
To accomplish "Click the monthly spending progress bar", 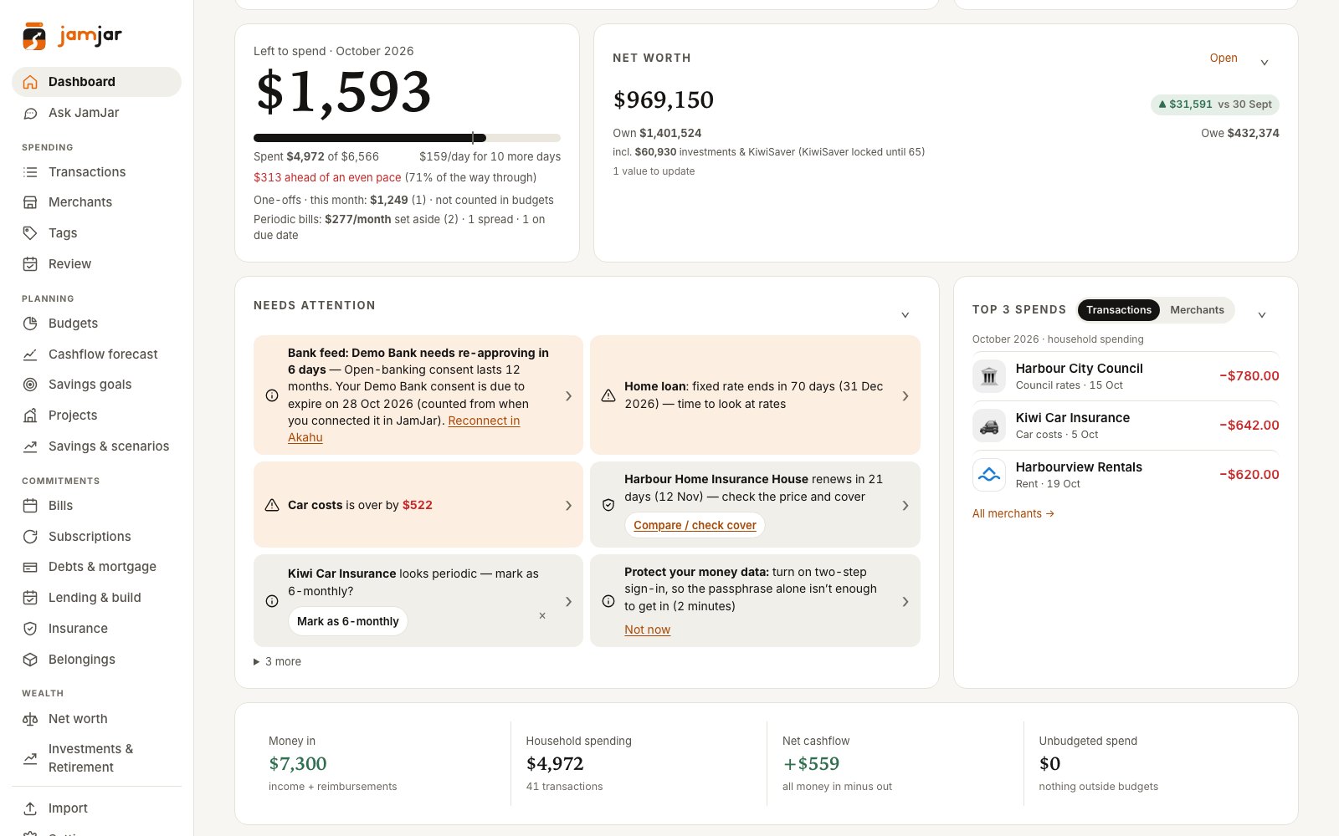I will pos(407,138).
